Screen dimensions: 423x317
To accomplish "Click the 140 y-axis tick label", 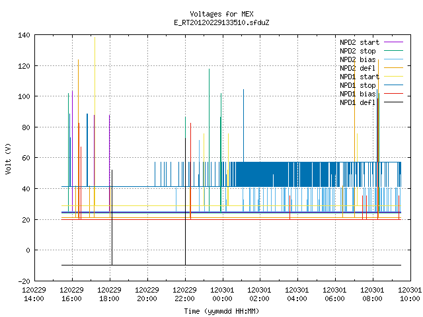I will pos(24,35).
